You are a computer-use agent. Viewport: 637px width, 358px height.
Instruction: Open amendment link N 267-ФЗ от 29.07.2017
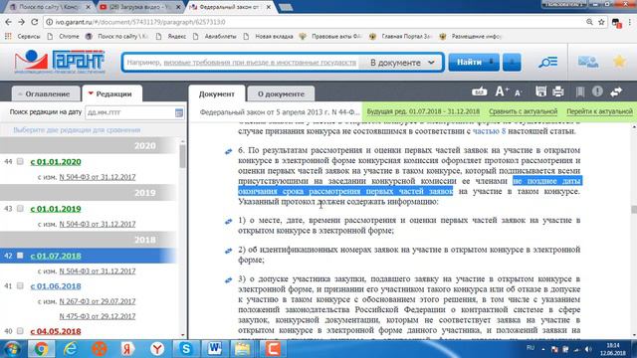[x=98, y=301]
